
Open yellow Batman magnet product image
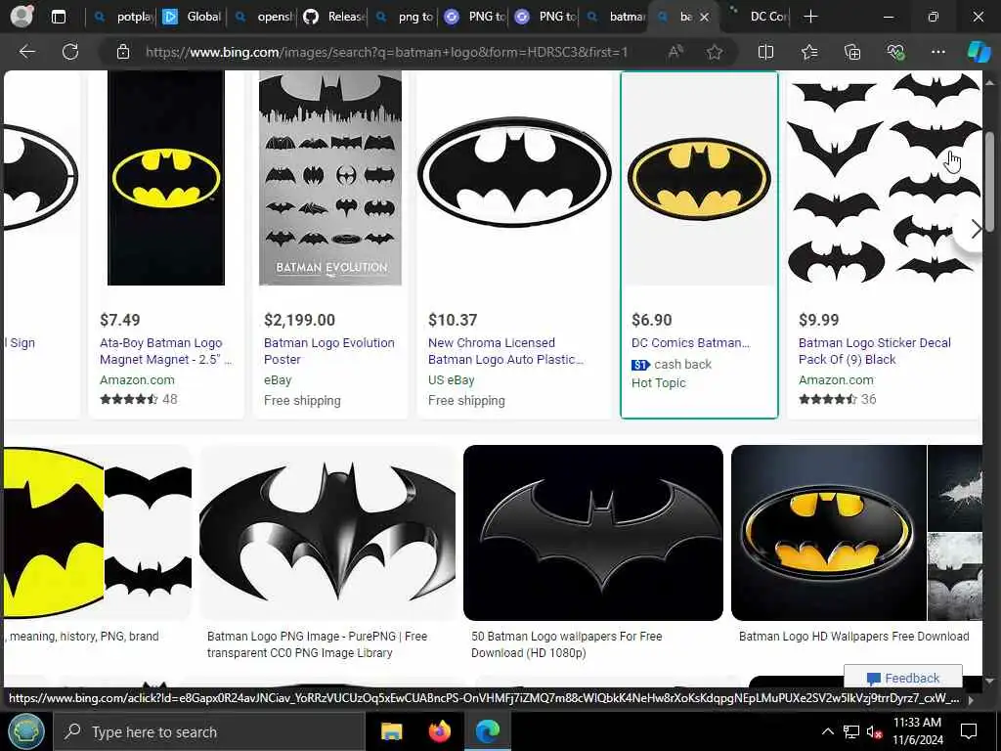click(166, 178)
